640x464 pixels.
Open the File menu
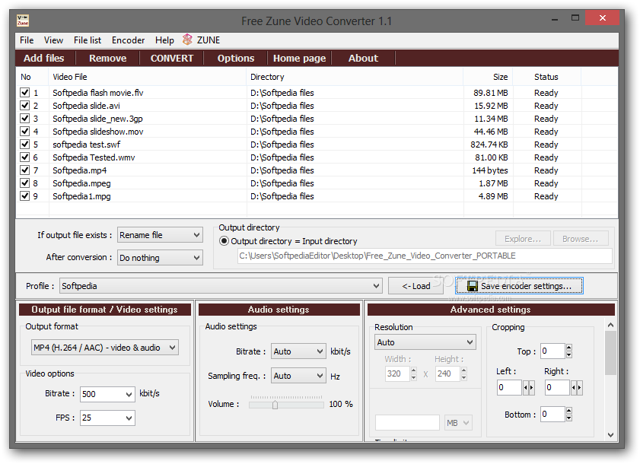click(x=27, y=40)
